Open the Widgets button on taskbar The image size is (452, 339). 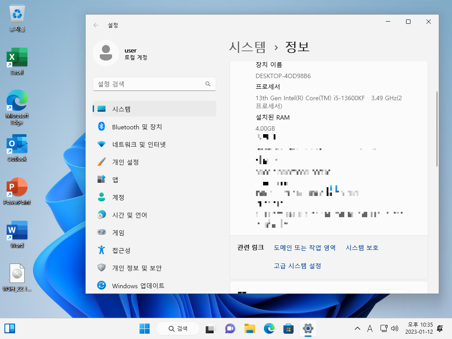coord(10,328)
